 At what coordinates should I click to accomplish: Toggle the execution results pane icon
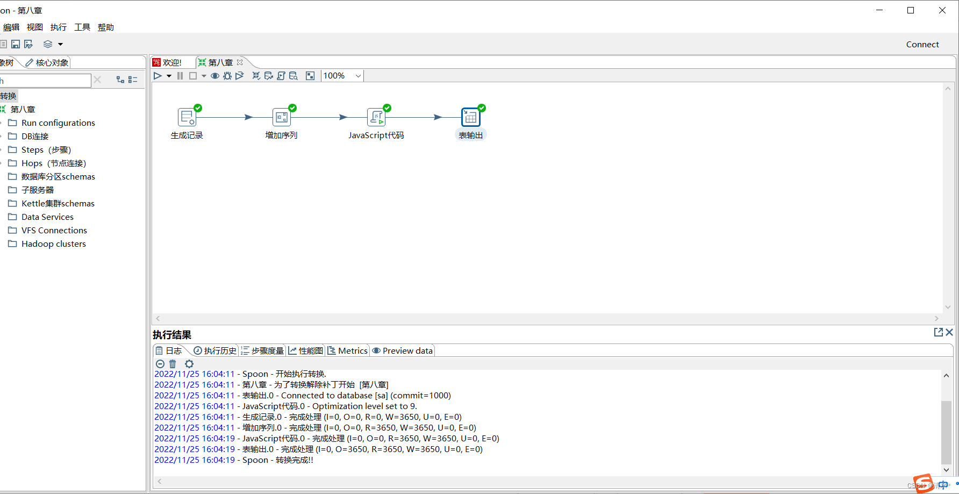[310, 76]
